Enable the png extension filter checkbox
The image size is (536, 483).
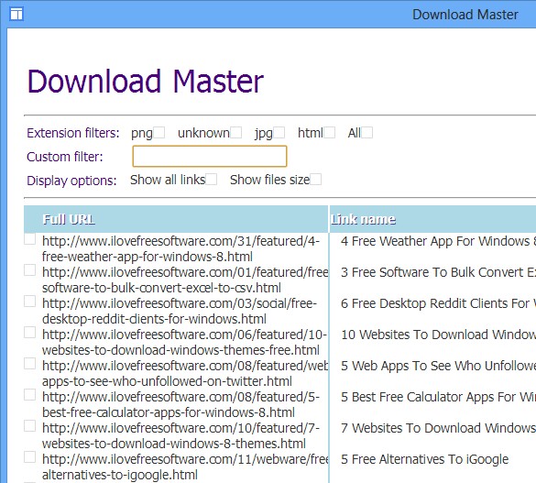coord(159,132)
